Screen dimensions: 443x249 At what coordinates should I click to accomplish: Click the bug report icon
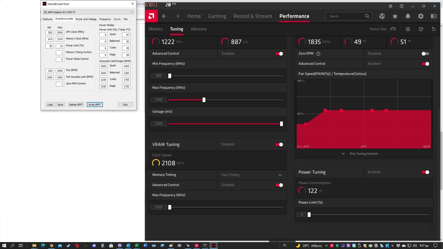pos(391,6)
